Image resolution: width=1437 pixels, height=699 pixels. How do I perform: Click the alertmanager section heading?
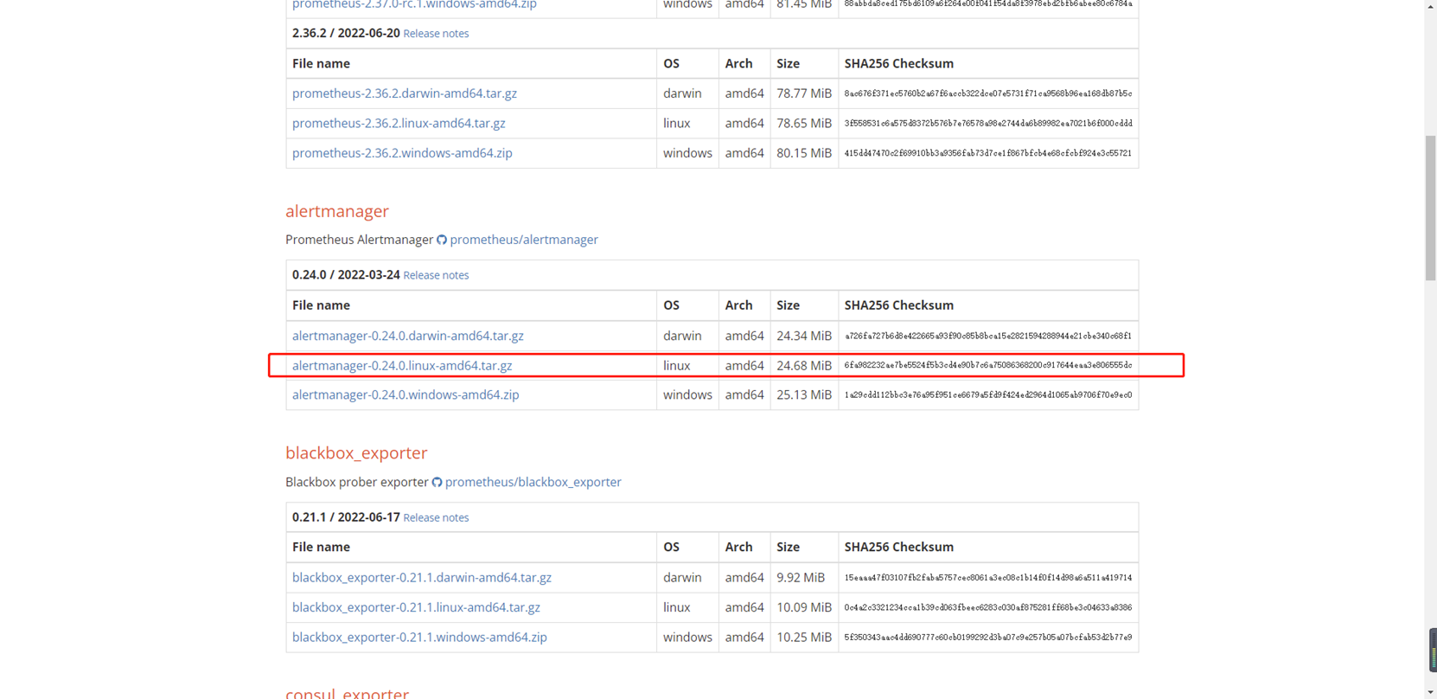(x=337, y=211)
